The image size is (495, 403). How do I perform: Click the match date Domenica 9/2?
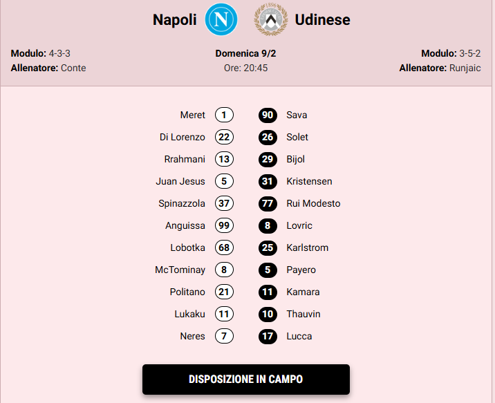245,53
